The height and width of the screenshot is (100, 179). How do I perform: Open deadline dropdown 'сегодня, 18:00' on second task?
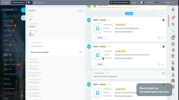[121, 51]
